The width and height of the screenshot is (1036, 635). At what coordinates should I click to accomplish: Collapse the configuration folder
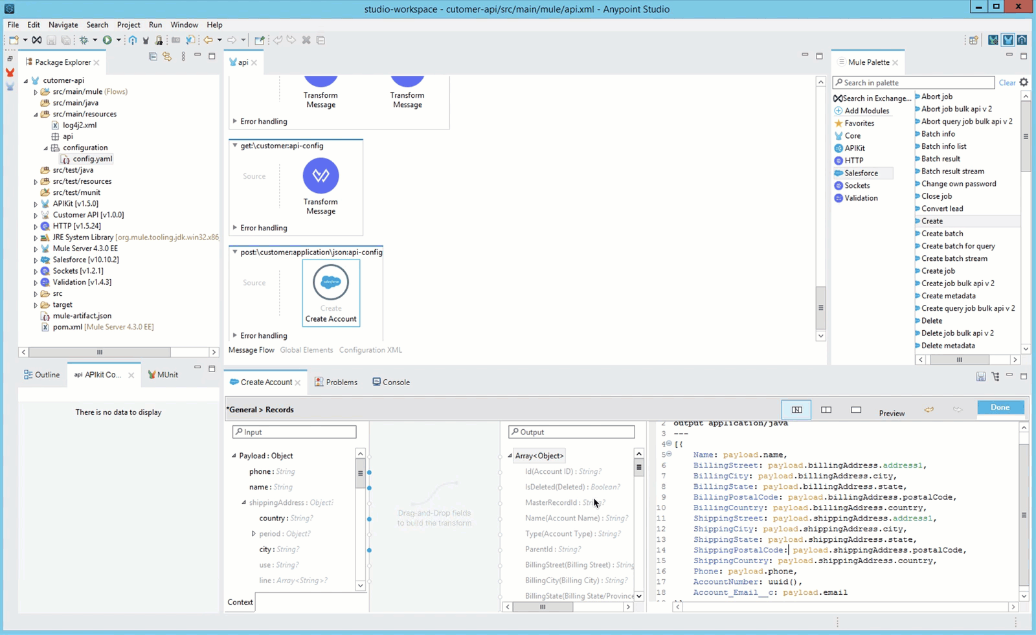pos(46,148)
